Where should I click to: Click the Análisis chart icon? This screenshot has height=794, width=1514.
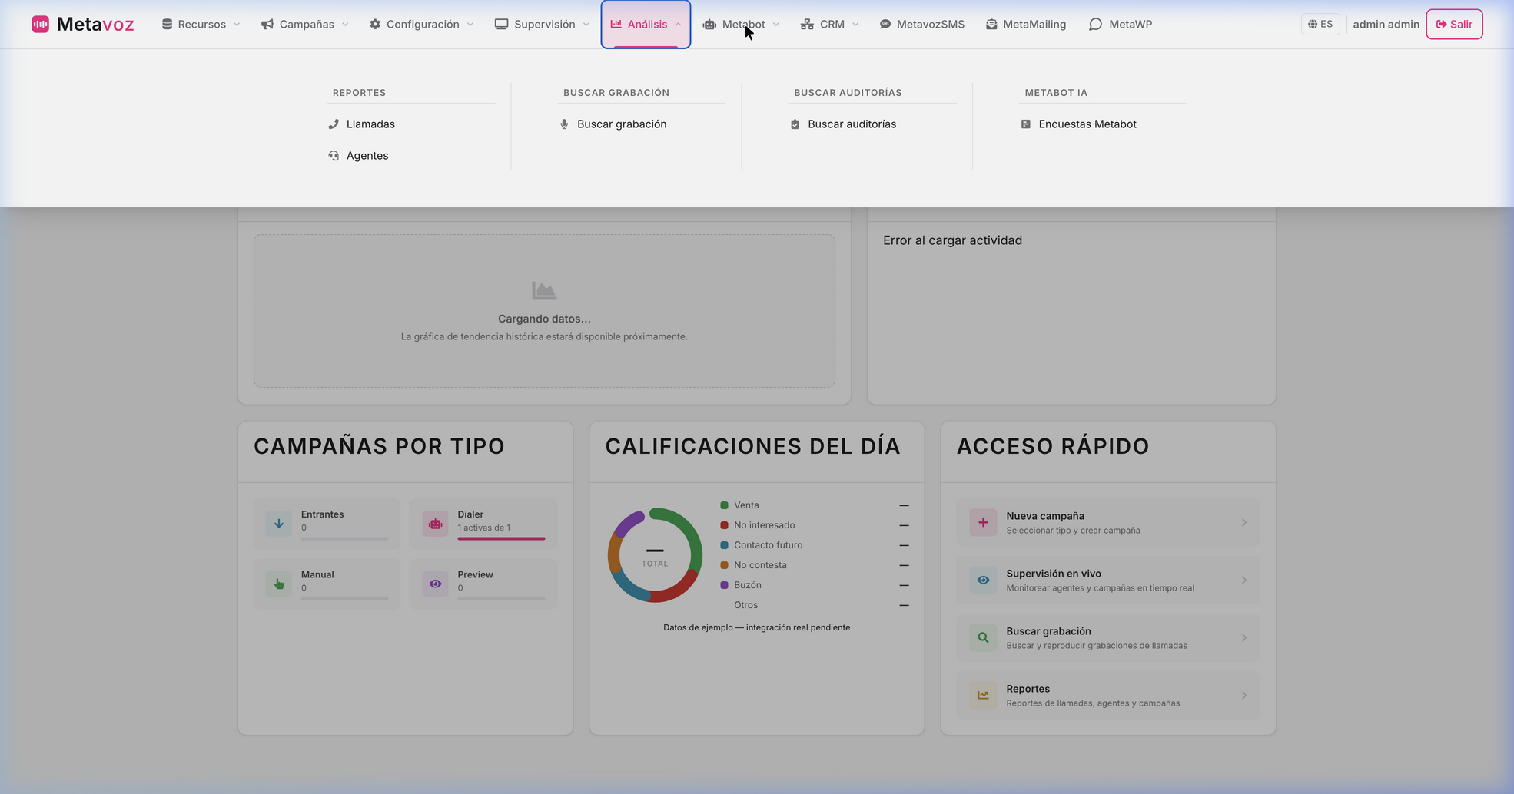pyautogui.click(x=616, y=24)
